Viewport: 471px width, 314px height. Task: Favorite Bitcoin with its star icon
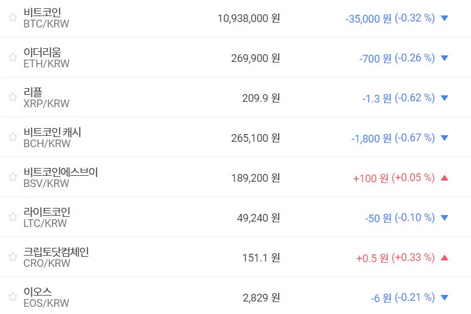point(13,17)
